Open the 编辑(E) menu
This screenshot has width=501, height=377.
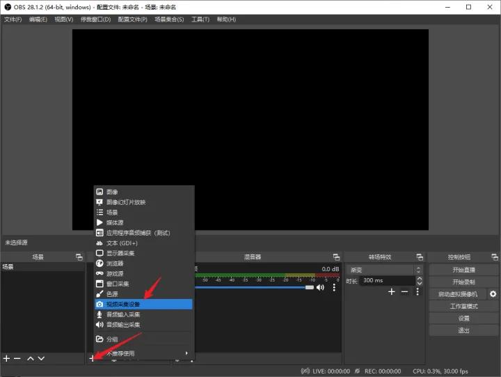pos(38,20)
